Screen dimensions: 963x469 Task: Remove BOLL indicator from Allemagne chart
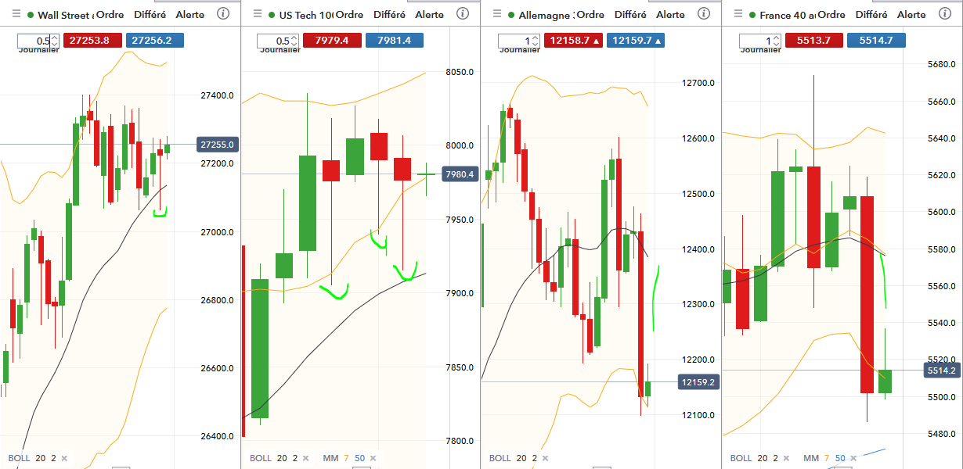545,458
